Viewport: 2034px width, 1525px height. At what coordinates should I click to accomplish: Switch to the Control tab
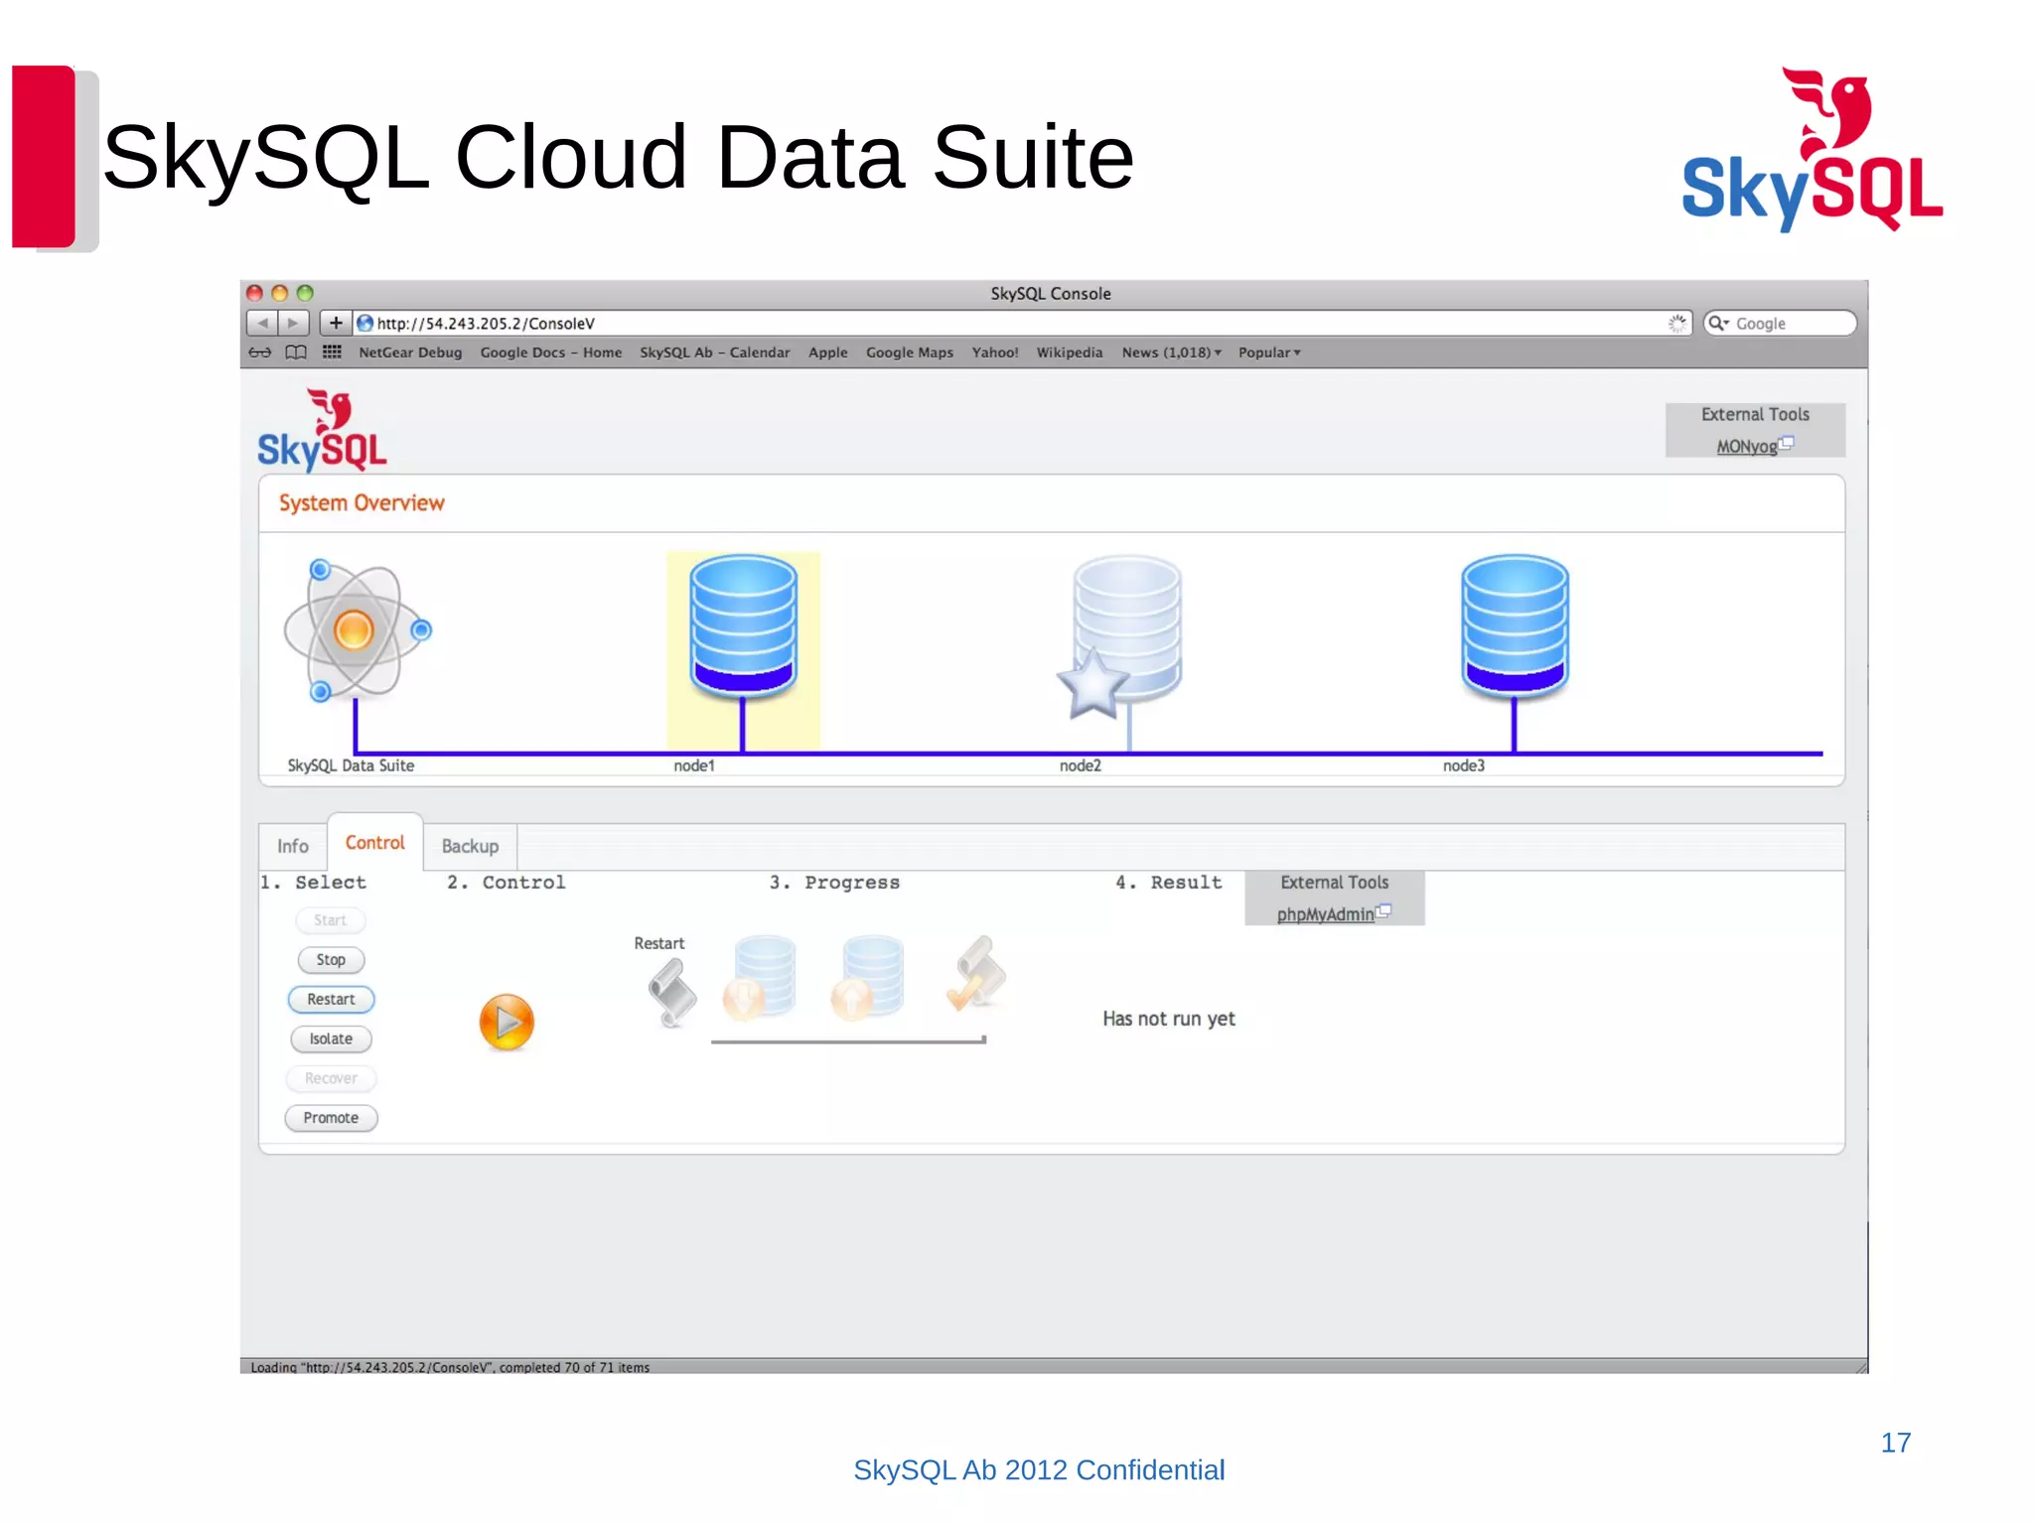tap(375, 843)
